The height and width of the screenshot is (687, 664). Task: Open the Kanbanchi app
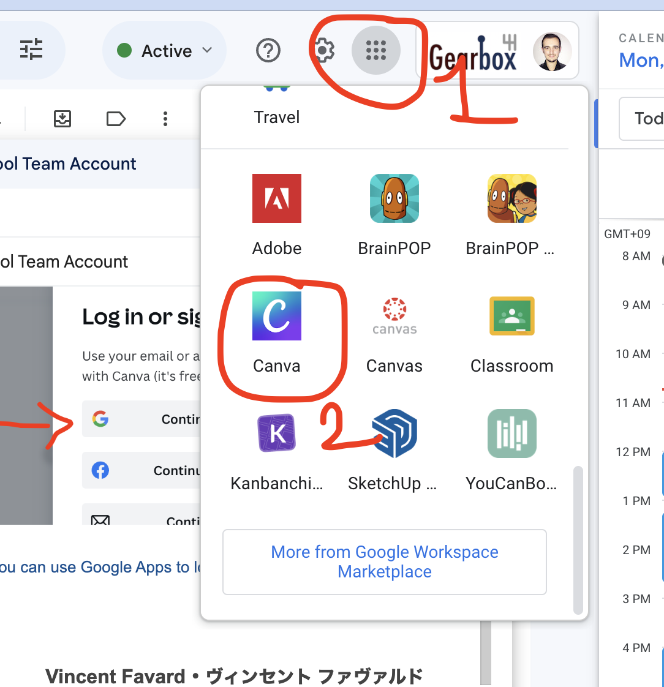click(x=277, y=450)
